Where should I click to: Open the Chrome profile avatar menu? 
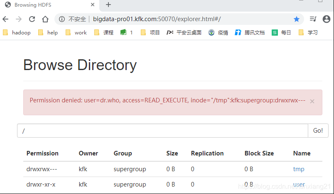(327, 19)
